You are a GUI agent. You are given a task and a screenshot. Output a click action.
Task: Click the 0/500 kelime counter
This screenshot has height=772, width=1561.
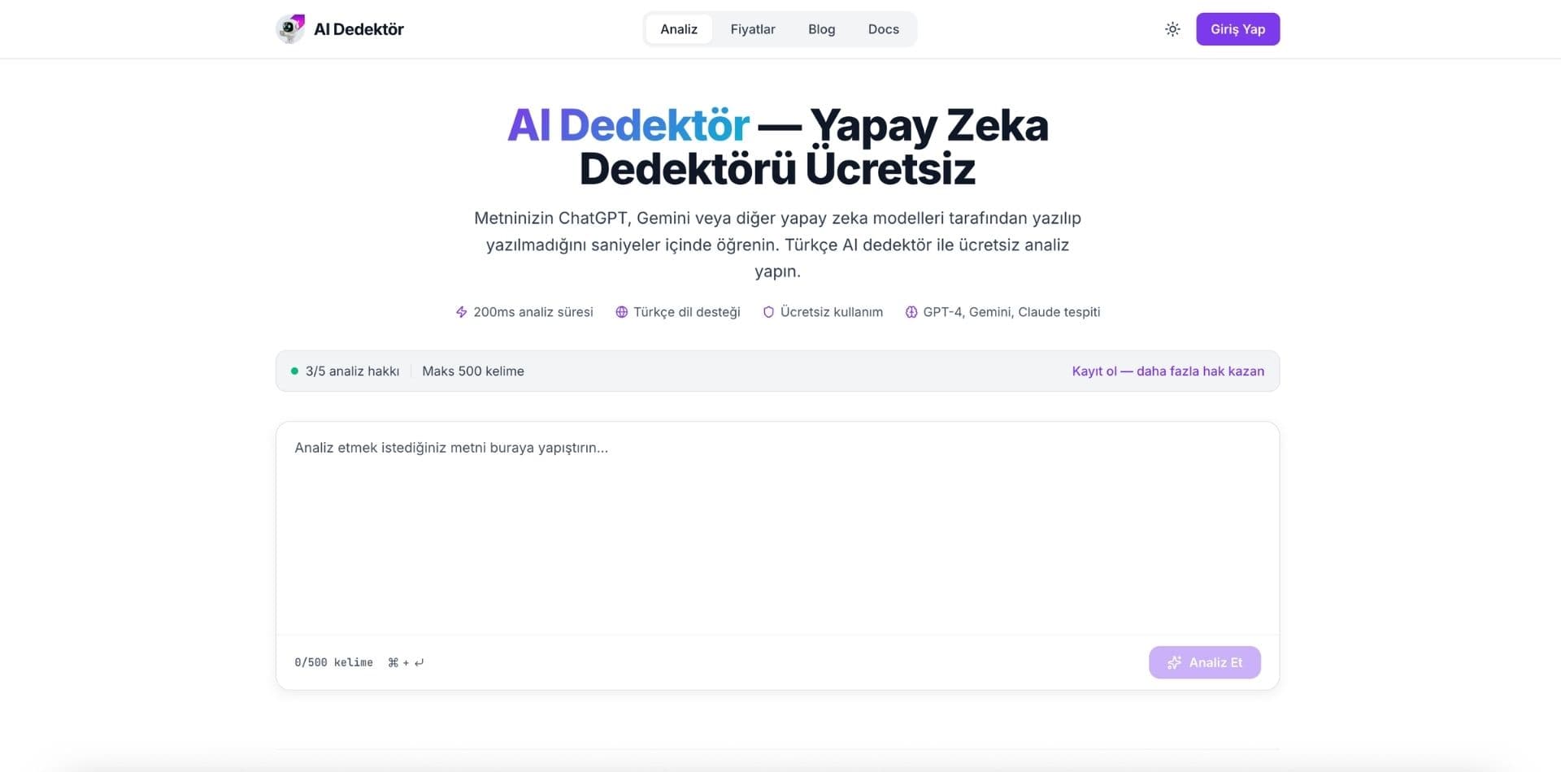[333, 662]
